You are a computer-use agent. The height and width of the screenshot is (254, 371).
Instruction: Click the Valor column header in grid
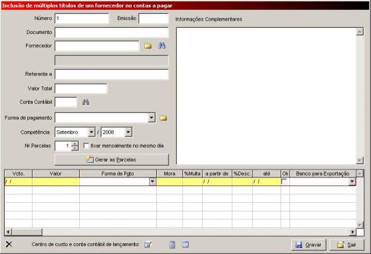pos(56,174)
